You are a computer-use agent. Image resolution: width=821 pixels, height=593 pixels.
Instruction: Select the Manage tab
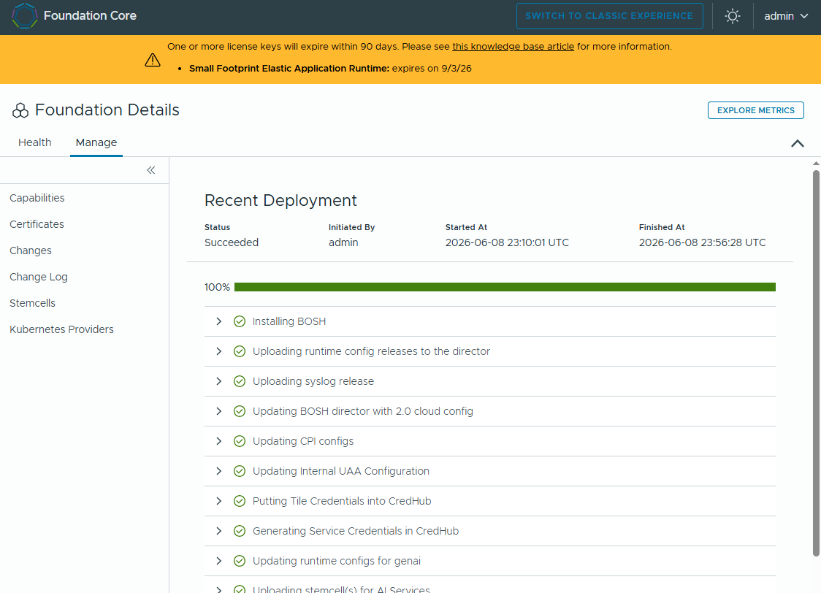96,142
